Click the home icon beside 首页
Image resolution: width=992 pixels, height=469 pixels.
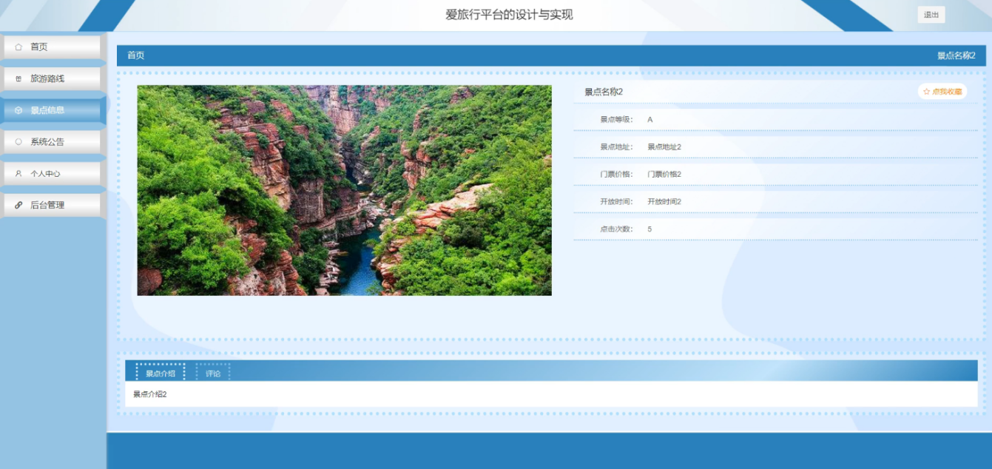[18, 47]
